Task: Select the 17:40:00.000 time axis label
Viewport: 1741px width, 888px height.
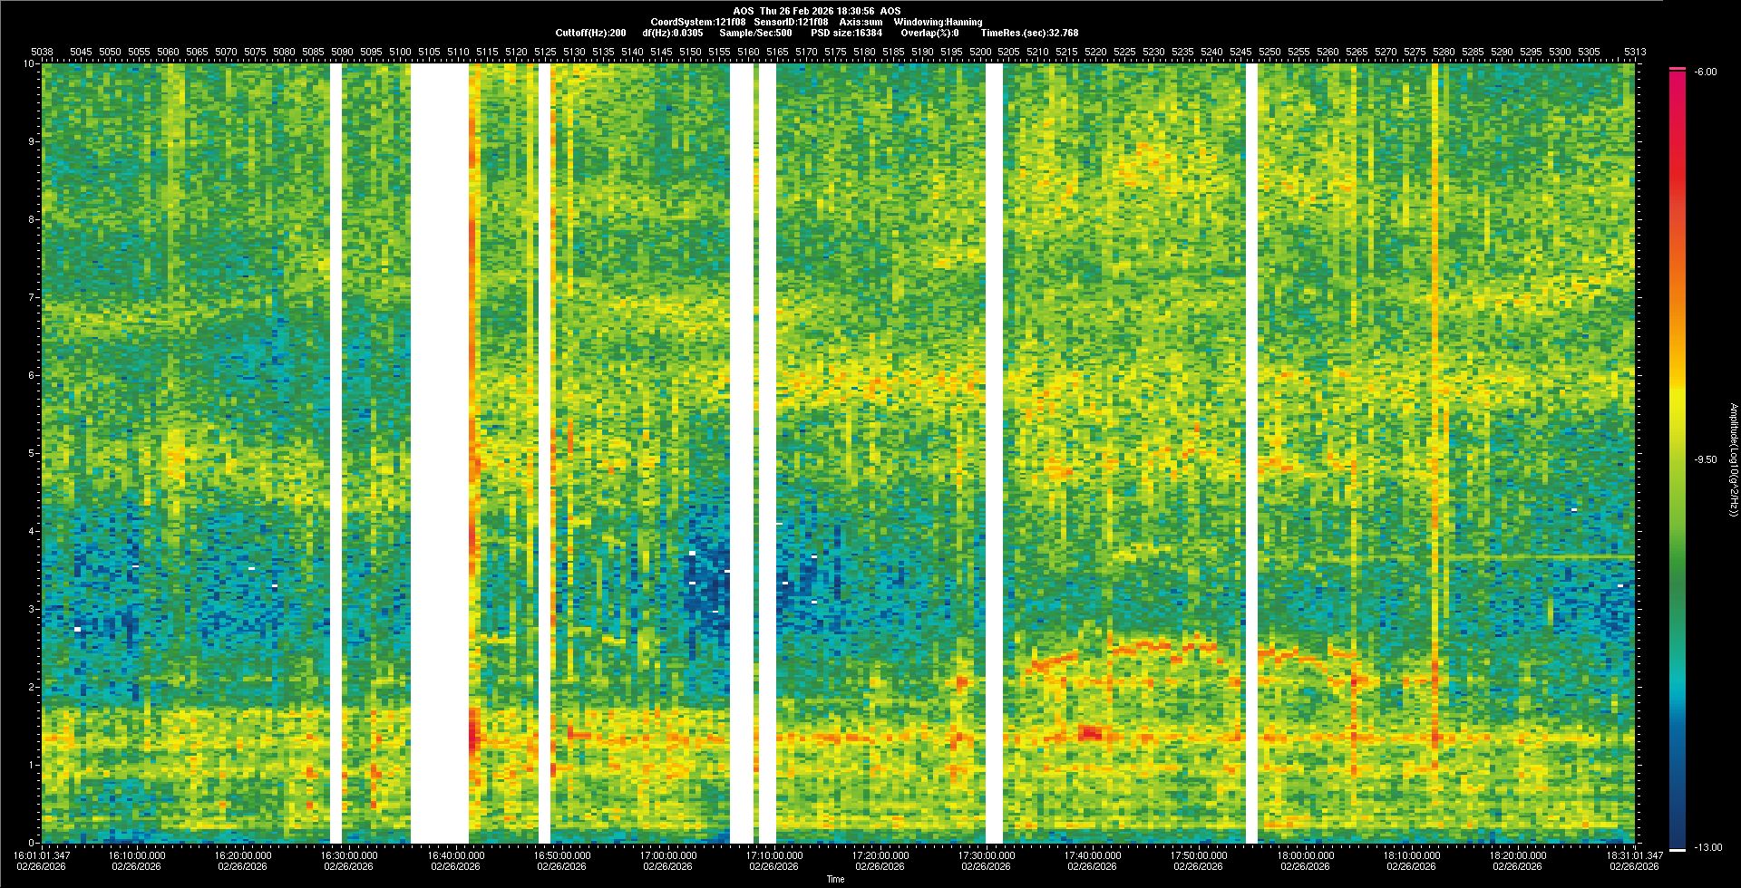Action: tap(1093, 854)
